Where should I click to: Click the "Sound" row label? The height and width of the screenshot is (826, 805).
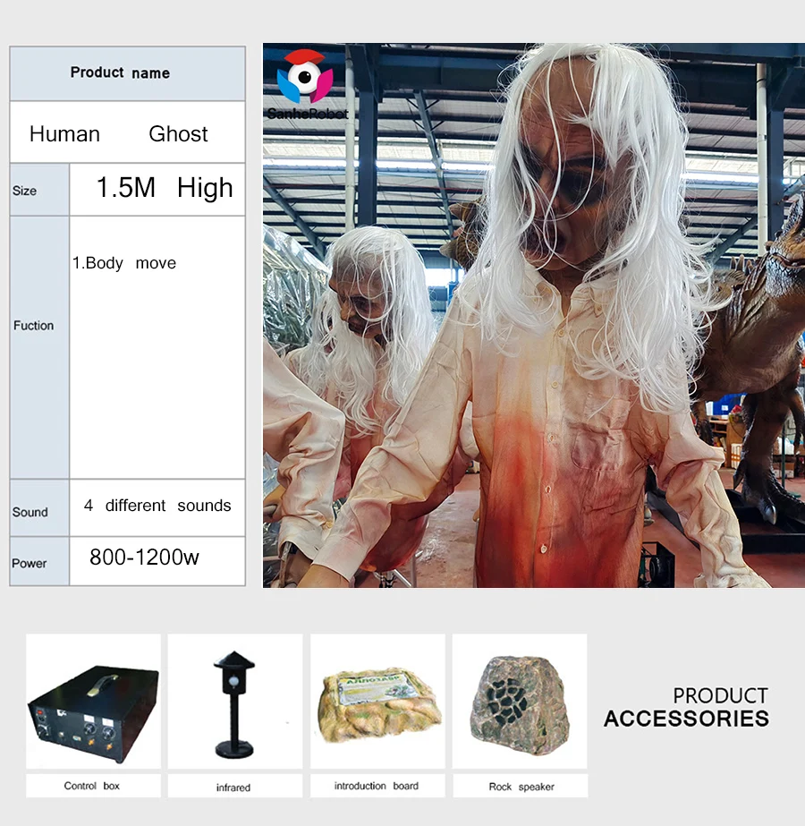coord(30,512)
